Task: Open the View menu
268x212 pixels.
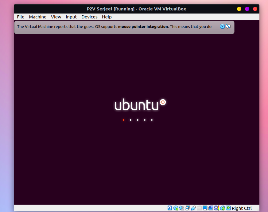Action: point(56,17)
